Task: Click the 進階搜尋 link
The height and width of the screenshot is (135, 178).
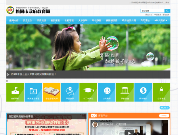Action: click(166, 15)
